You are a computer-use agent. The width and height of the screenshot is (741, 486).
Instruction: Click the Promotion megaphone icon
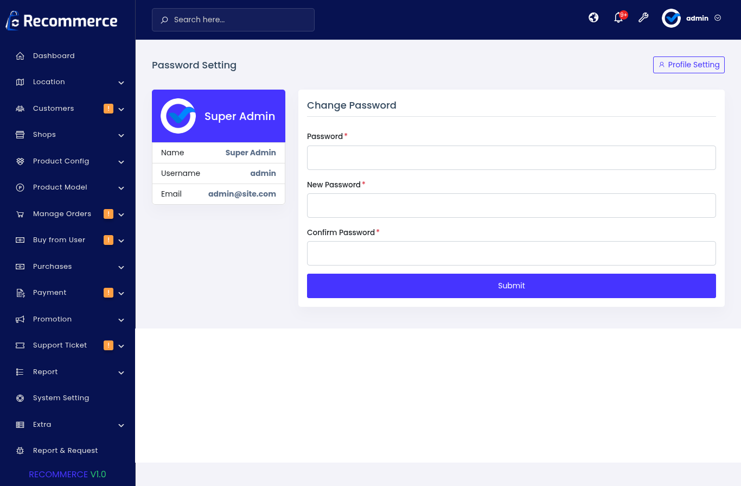pyautogui.click(x=20, y=319)
